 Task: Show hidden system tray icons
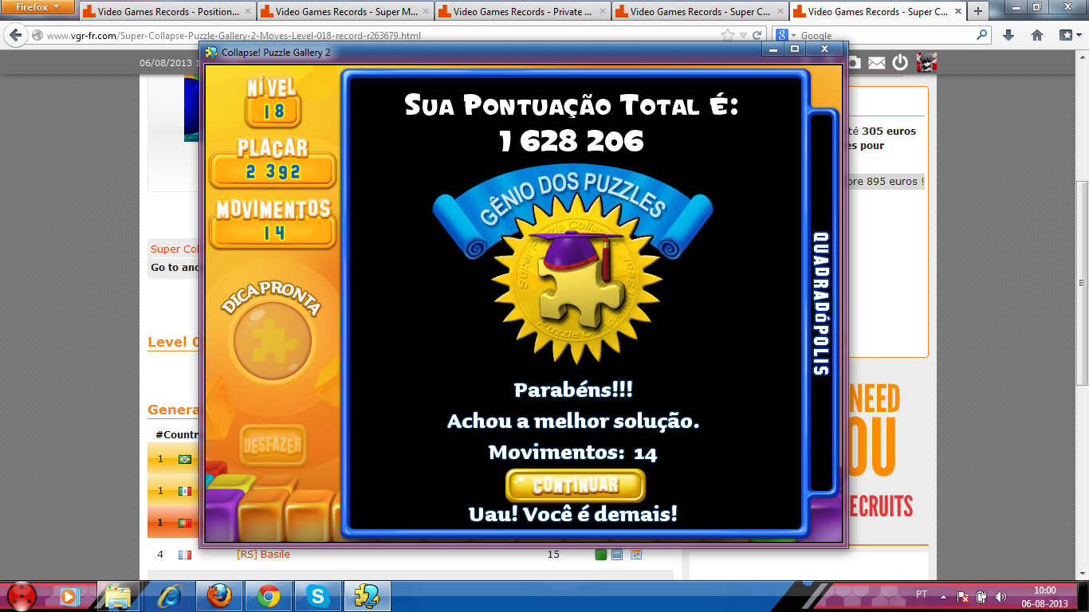(x=943, y=596)
